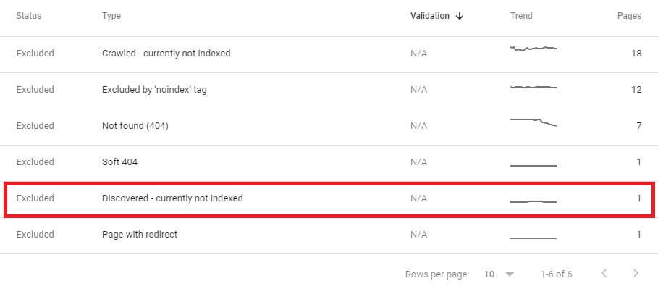Open Discovered - currently not indexed row
Screen dimensions: 658x294
[x=329, y=199]
